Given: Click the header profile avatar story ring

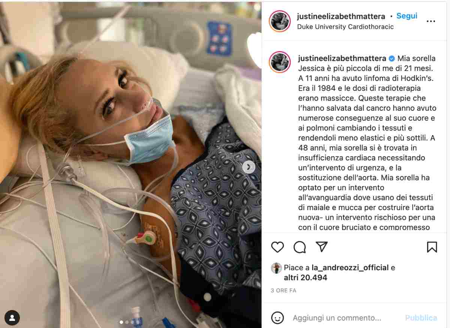Looking at the screenshot, I should pyautogui.click(x=280, y=21).
